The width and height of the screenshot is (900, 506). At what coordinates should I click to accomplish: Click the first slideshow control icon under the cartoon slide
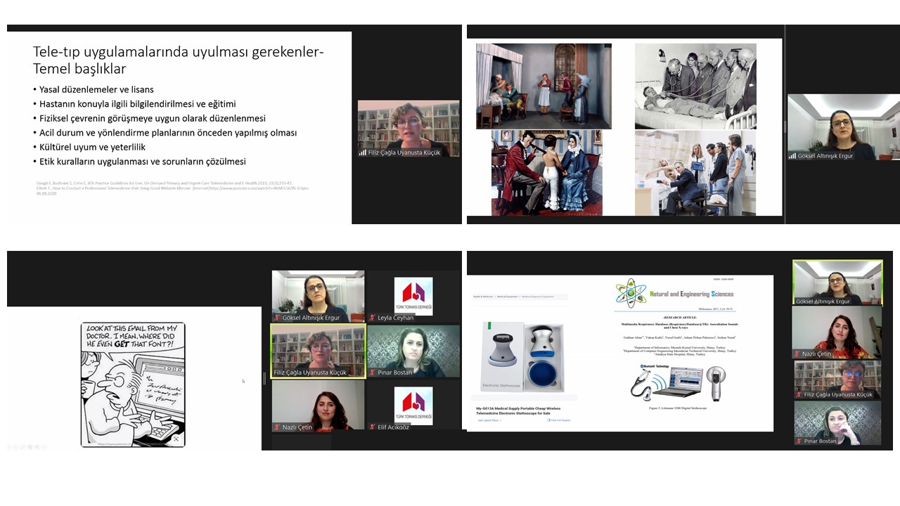click(x=9, y=447)
